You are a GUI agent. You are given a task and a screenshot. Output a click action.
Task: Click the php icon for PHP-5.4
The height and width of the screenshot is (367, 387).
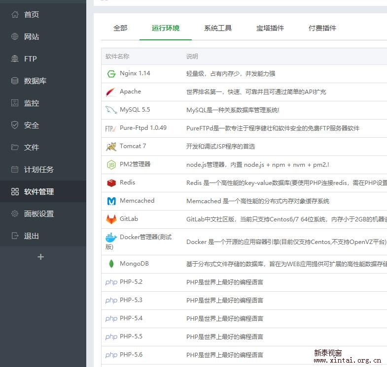(x=111, y=319)
